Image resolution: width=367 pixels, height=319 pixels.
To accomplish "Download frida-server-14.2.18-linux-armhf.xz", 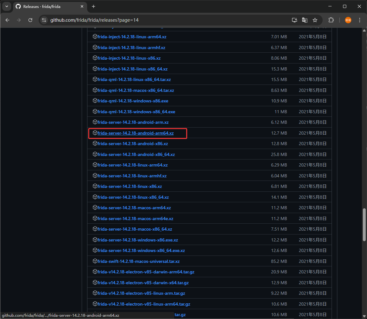I will click(132, 176).
